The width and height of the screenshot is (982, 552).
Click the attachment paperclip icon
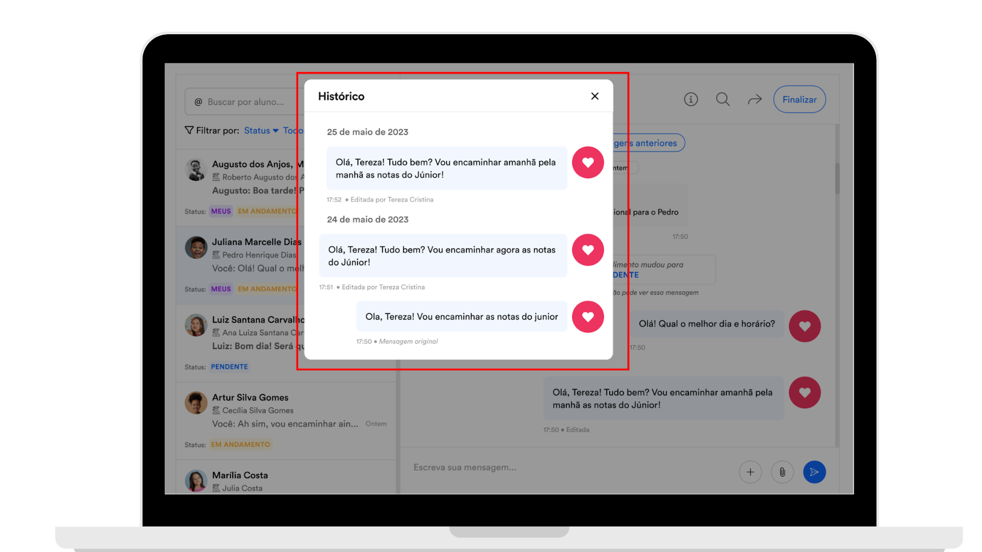[782, 472]
